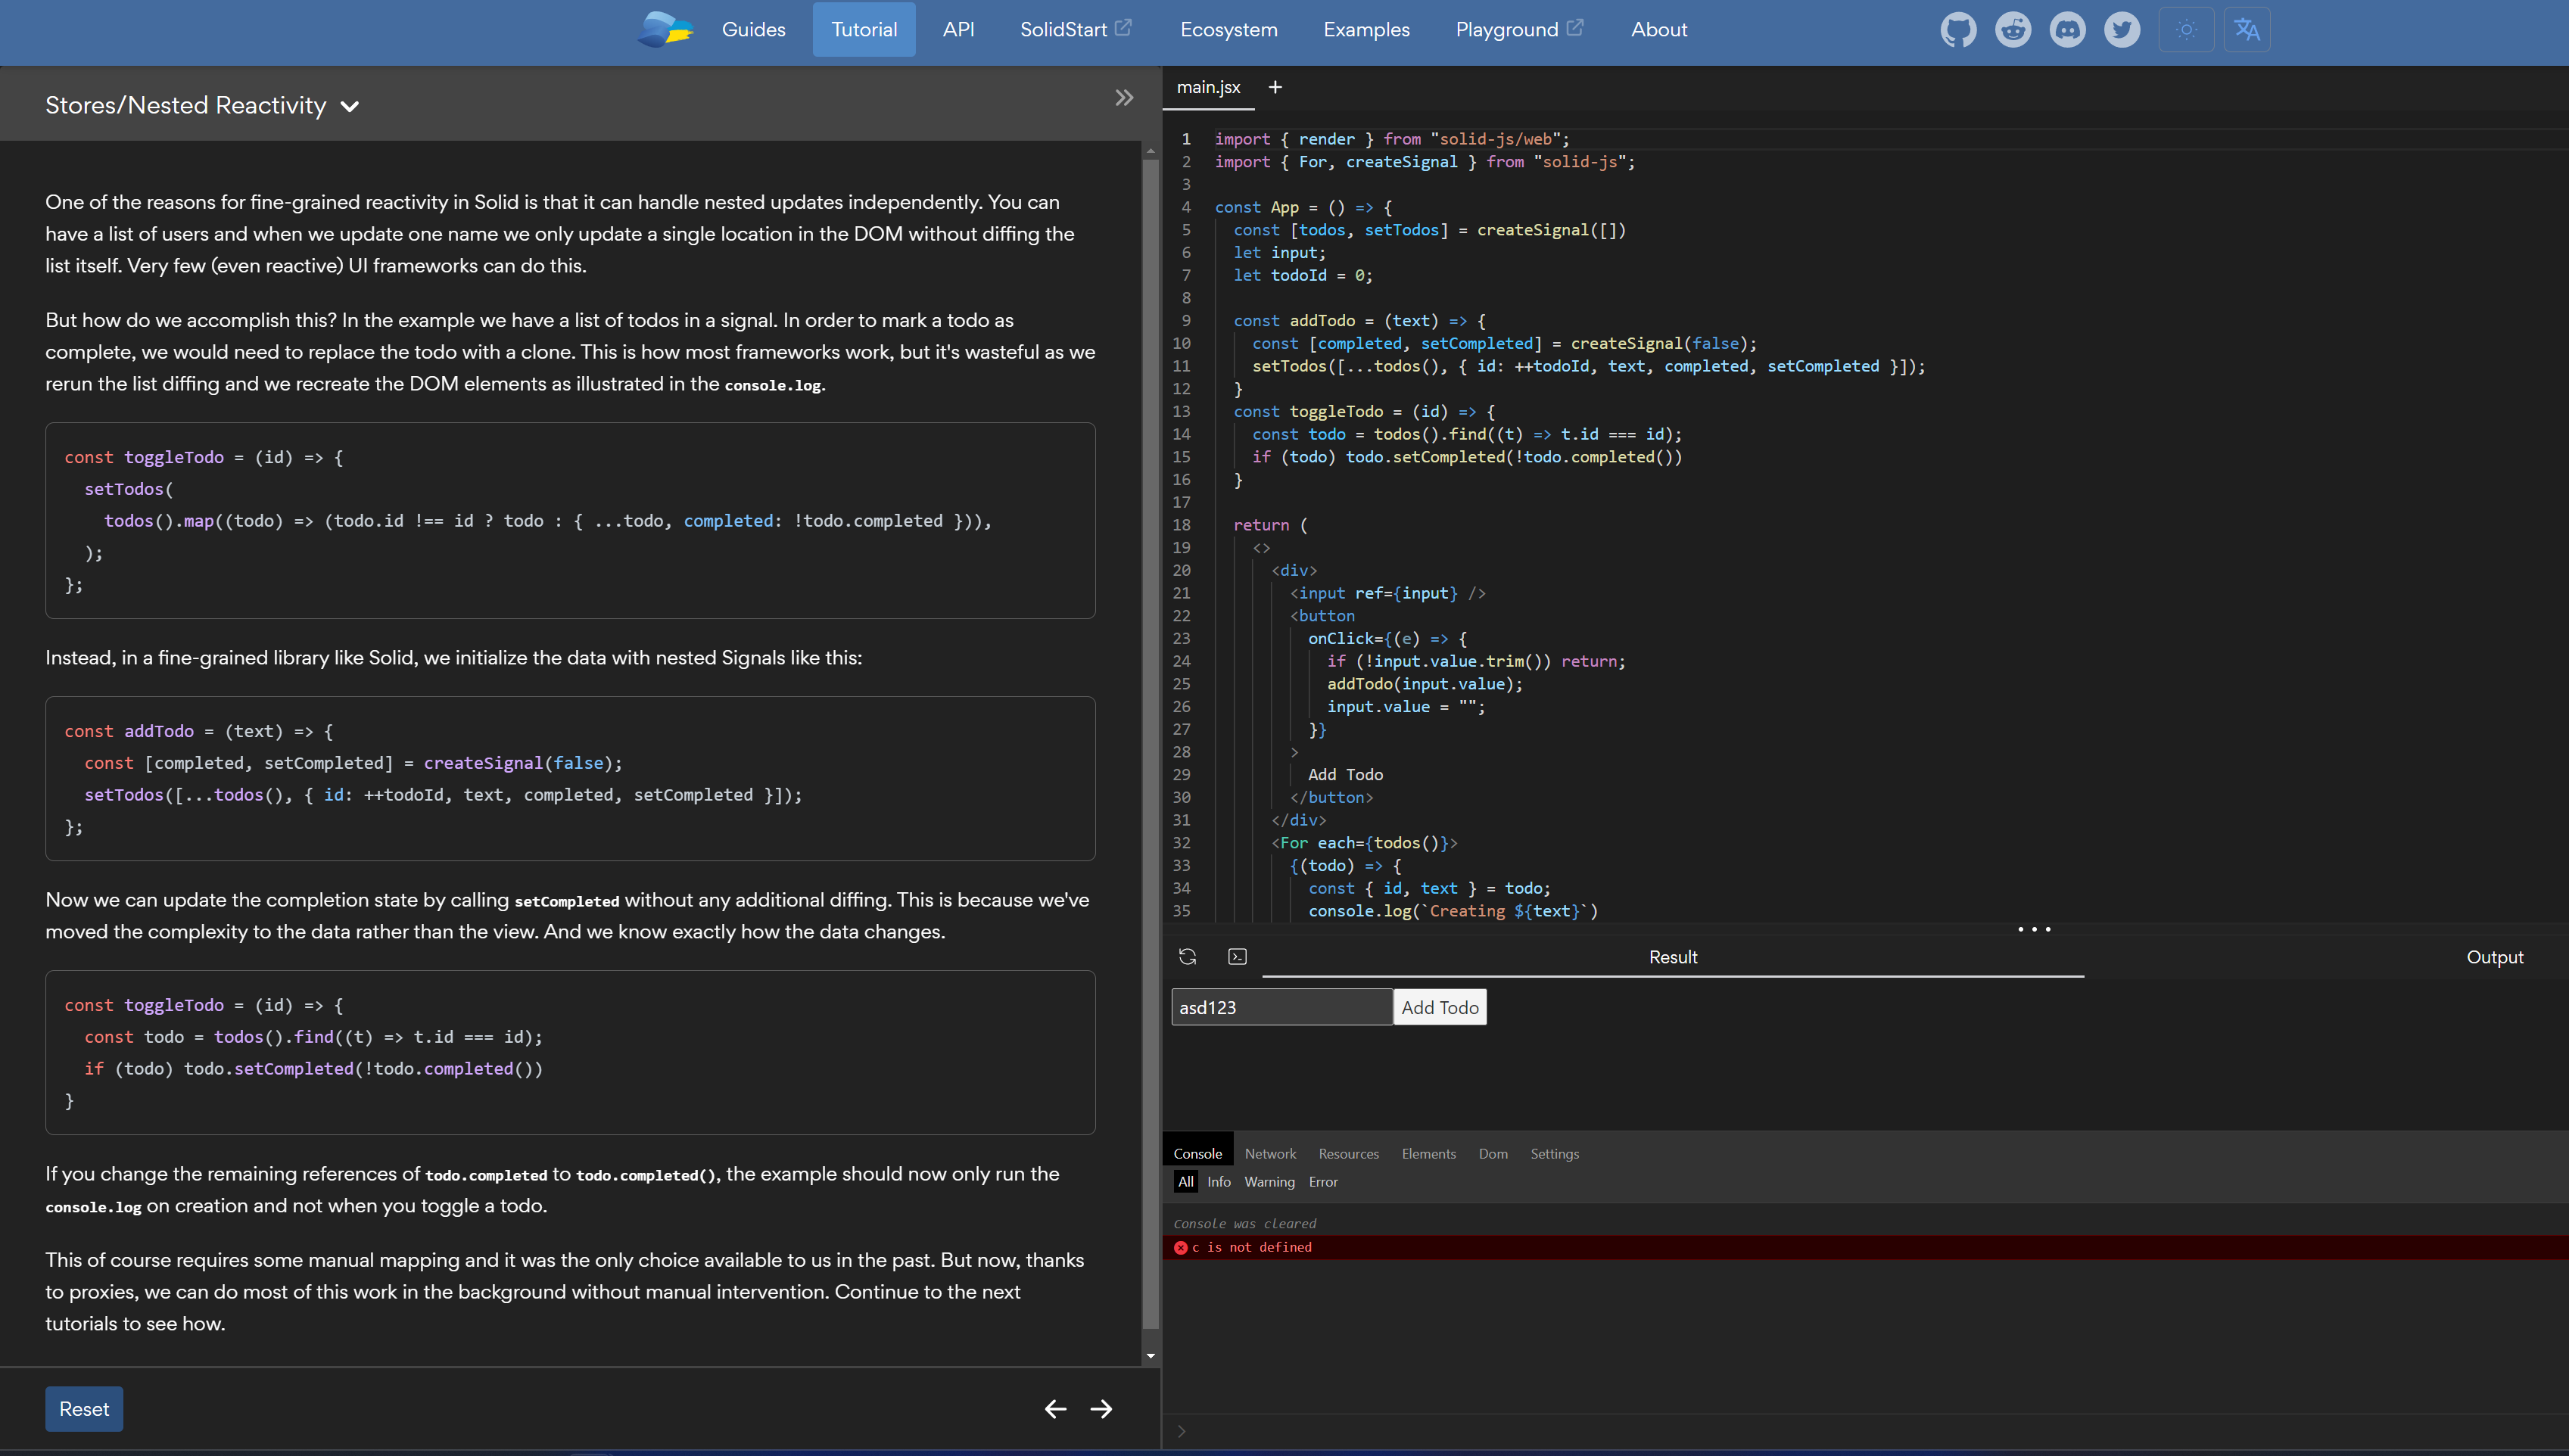Image resolution: width=2569 pixels, height=1456 pixels.
Task: Click the Reset button
Action: 84,1408
